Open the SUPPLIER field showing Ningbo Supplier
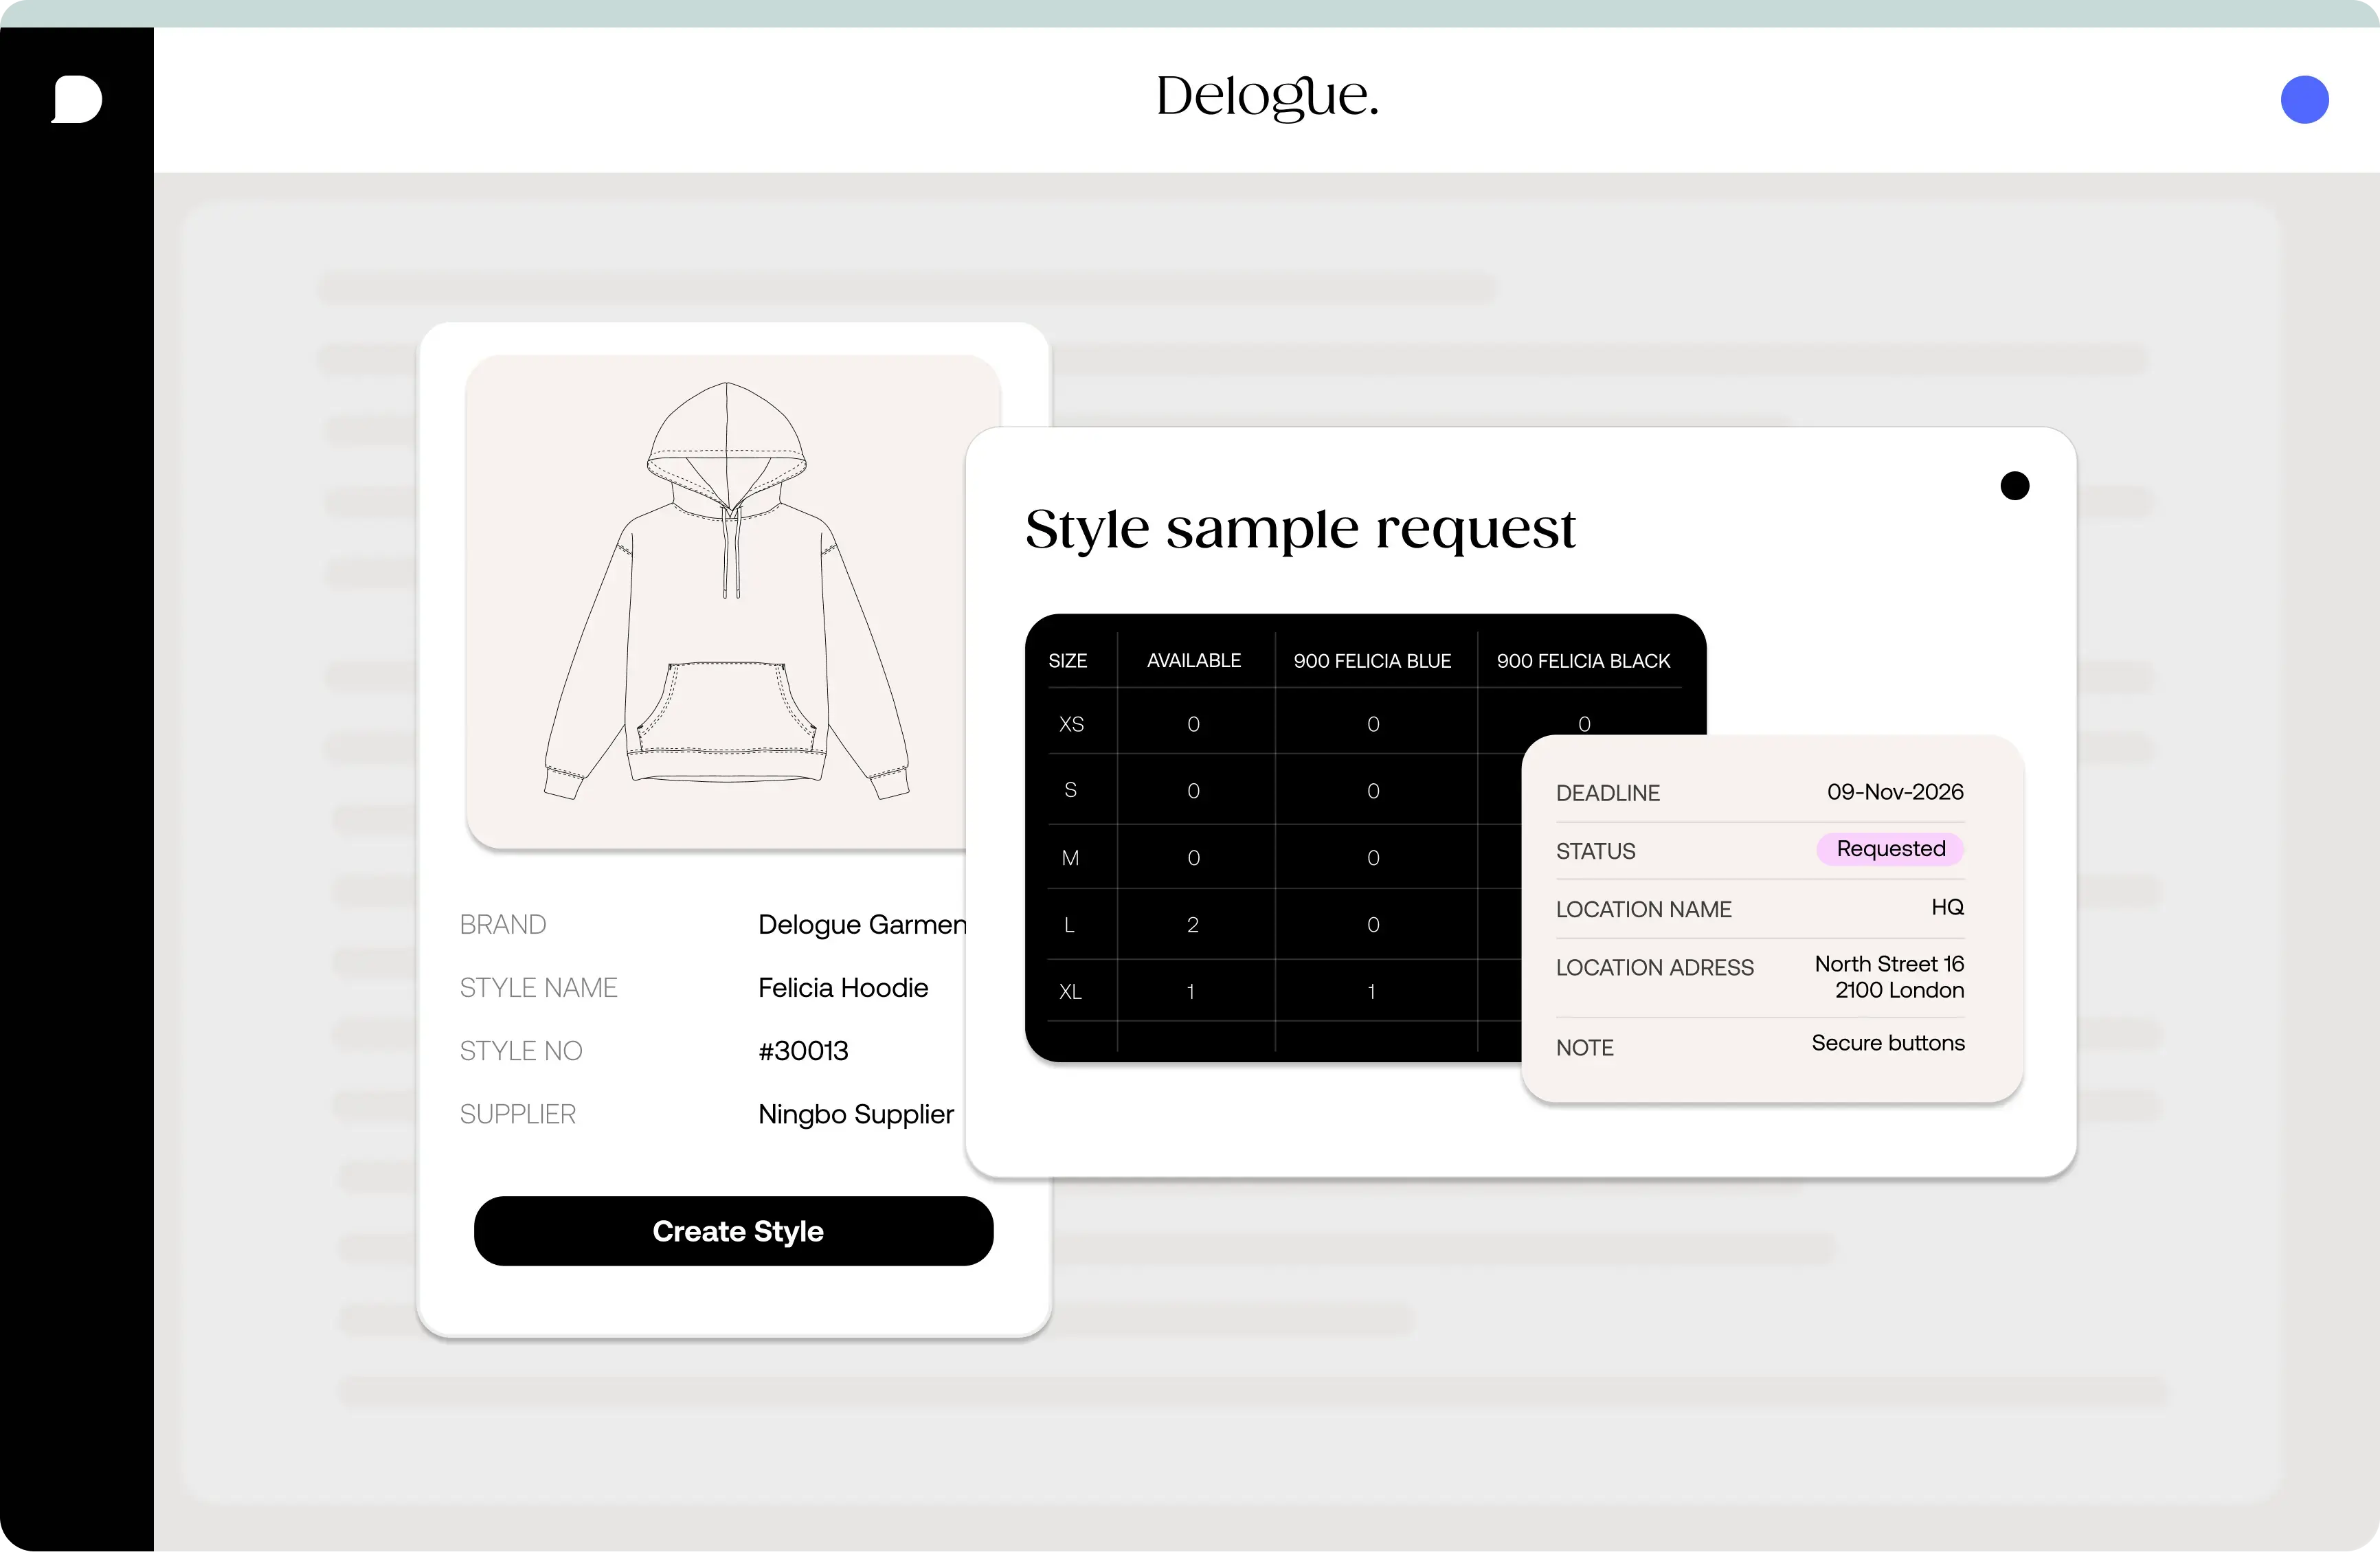 click(x=855, y=1114)
